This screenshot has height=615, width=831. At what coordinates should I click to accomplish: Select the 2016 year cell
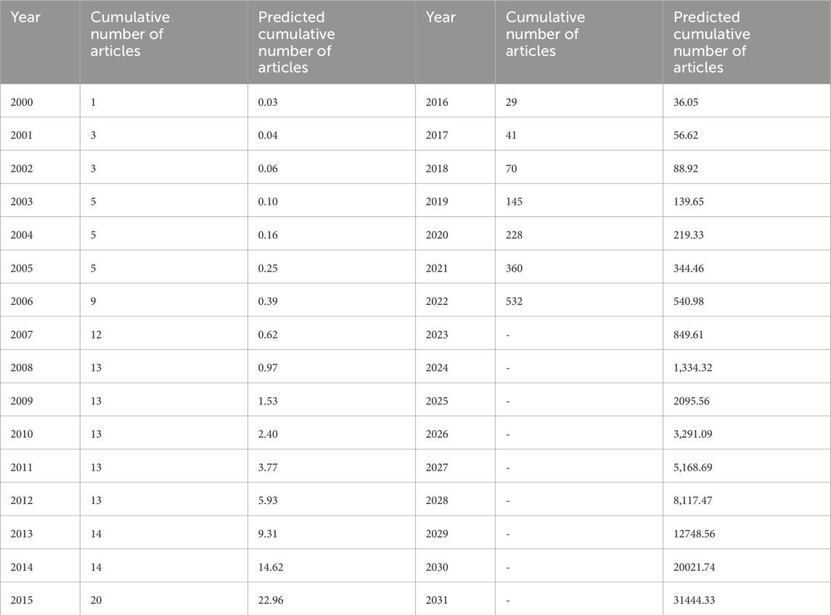click(x=437, y=102)
